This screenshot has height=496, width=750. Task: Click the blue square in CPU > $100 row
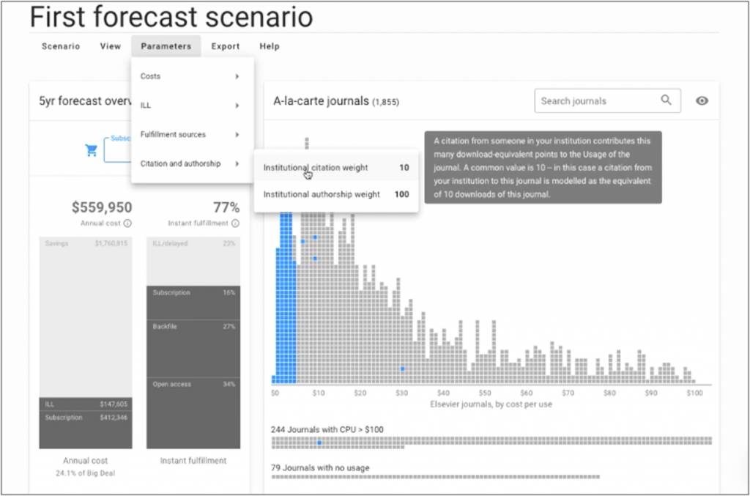pyautogui.click(x=319, y=443)
